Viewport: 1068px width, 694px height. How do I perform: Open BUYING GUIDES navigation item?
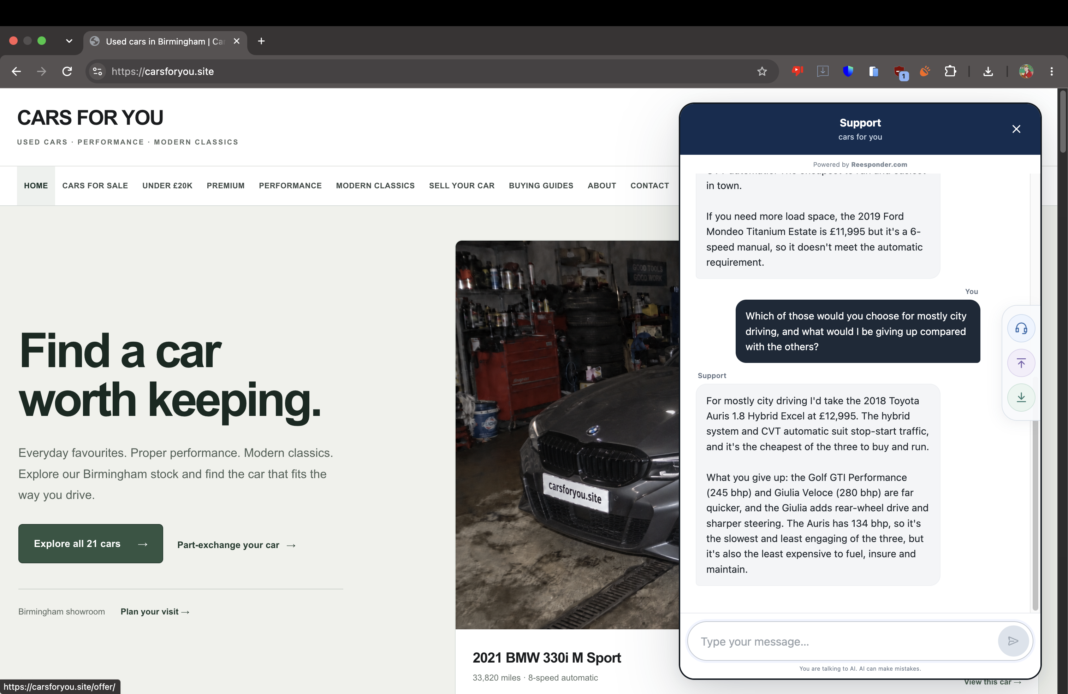(x=541, y=186)
